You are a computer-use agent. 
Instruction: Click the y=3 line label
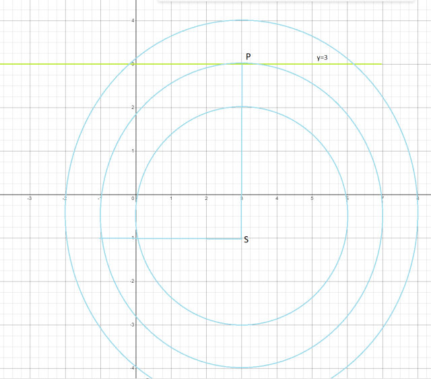pyautogui.click(x=322, y=58)
